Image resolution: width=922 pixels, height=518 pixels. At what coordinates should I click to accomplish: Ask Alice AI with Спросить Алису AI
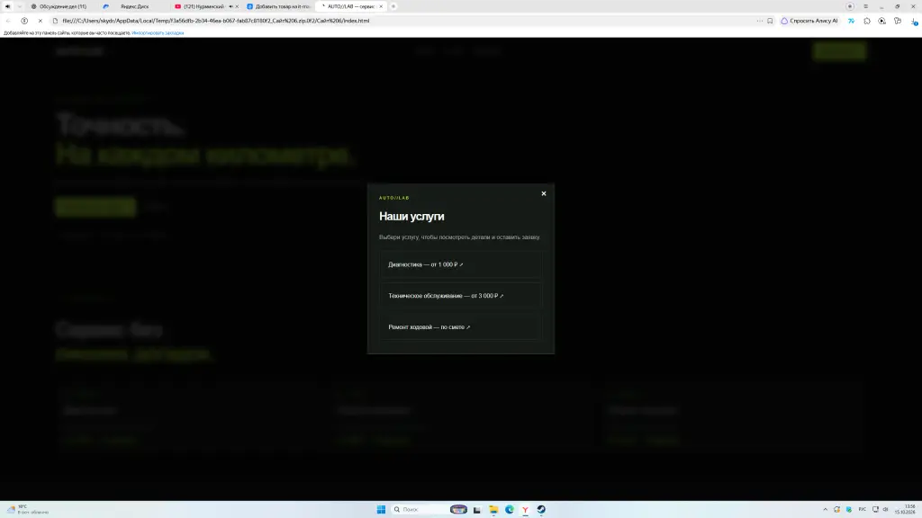[x=809, y=21]
